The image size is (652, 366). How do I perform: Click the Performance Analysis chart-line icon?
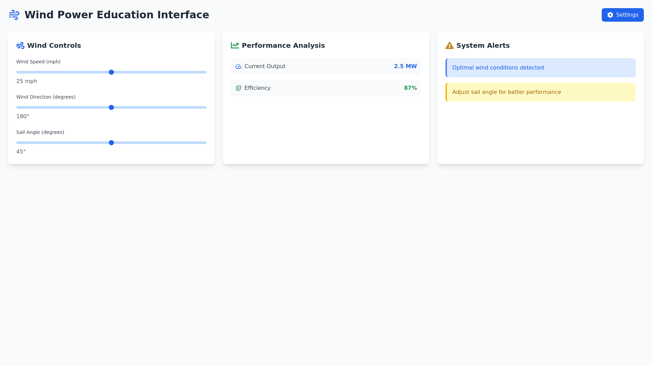pyautogui.click(x=235, y=45)
